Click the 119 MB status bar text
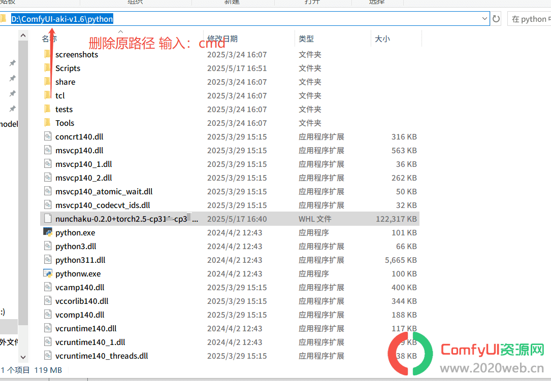Screen dimensions: 551x381 [x=48, y=370]
